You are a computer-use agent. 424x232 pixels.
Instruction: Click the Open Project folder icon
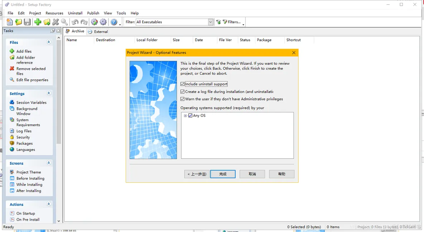[x=18, y=22]
